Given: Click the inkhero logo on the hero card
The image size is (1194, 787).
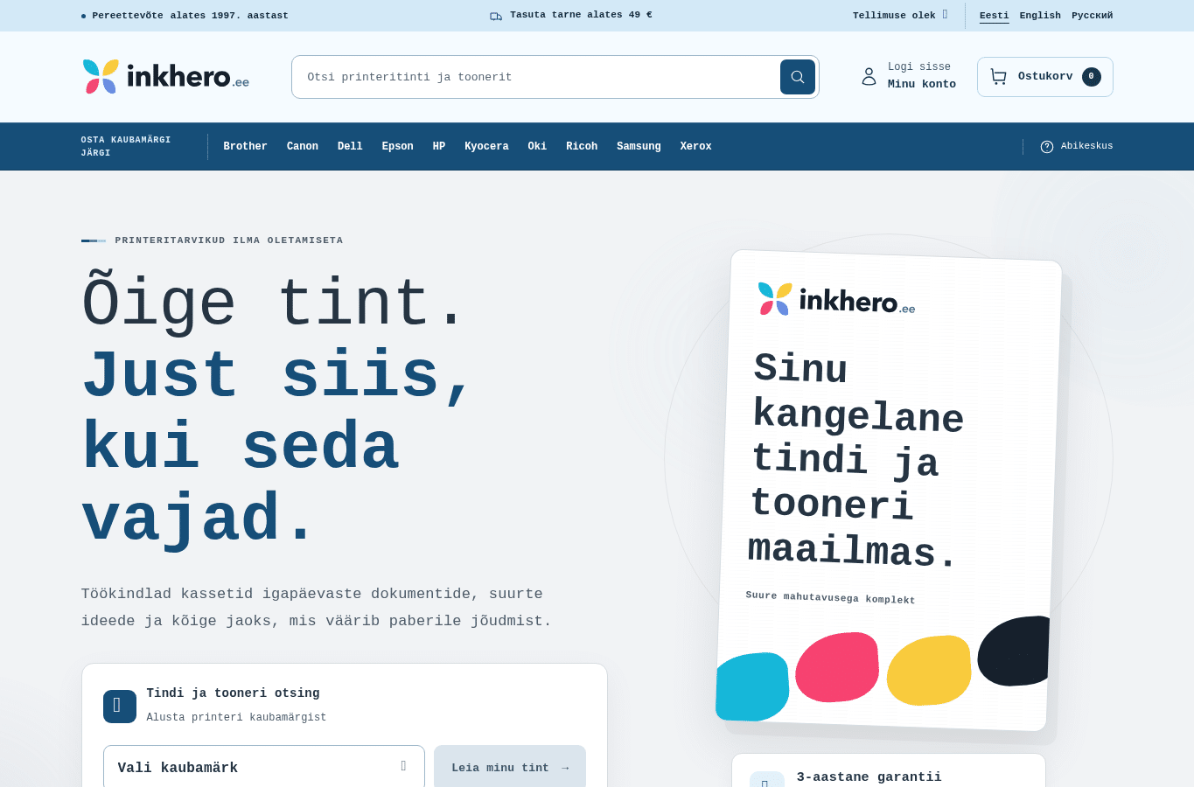Looking at the screenshot, I should 836,299.
